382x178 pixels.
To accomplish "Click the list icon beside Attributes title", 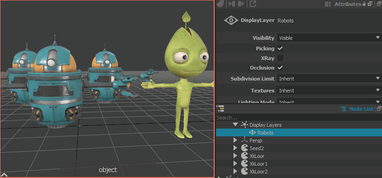I will pyautogui.click(x=328, y=4).
